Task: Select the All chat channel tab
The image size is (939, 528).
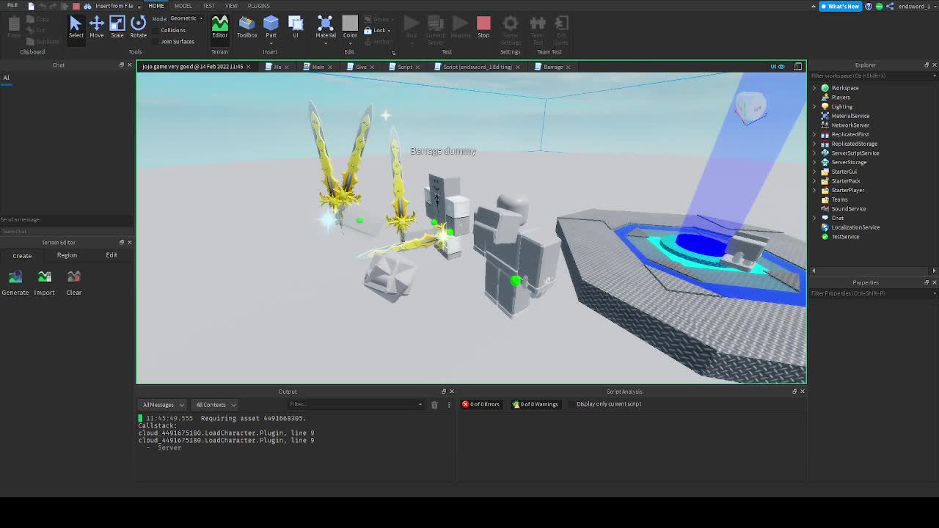Action: [x=6, y=78]
